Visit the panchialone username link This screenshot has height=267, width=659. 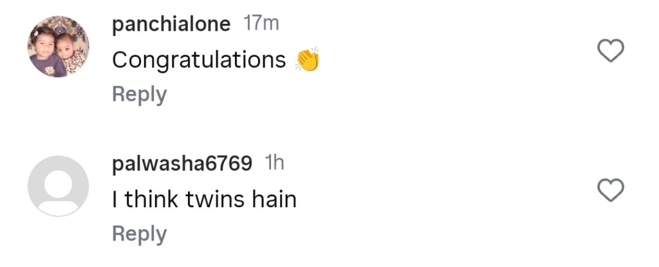click(171, 24)
